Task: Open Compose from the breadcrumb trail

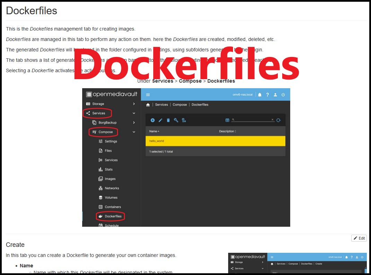Action: pos(180,105)
